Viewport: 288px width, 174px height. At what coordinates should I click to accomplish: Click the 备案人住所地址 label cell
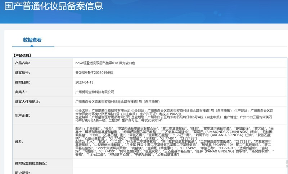click(x=42, y=102)
